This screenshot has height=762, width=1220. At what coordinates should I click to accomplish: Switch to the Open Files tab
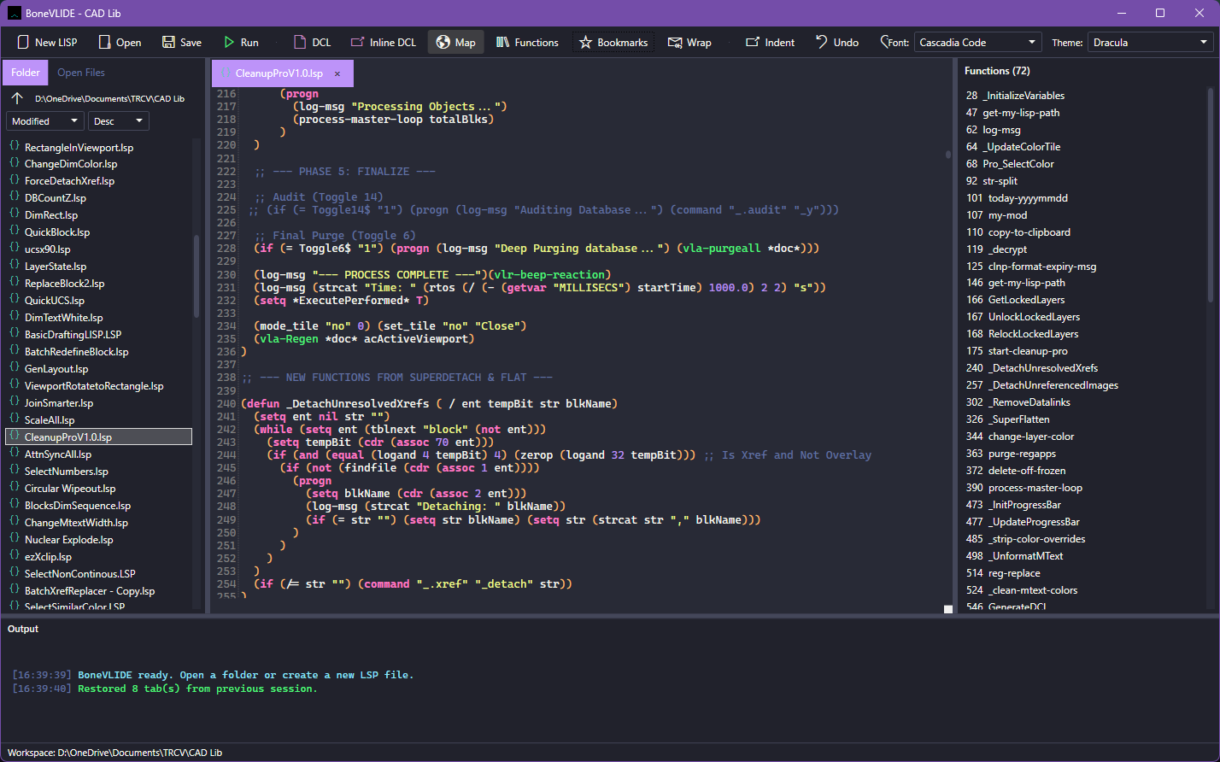click(81, 73)
